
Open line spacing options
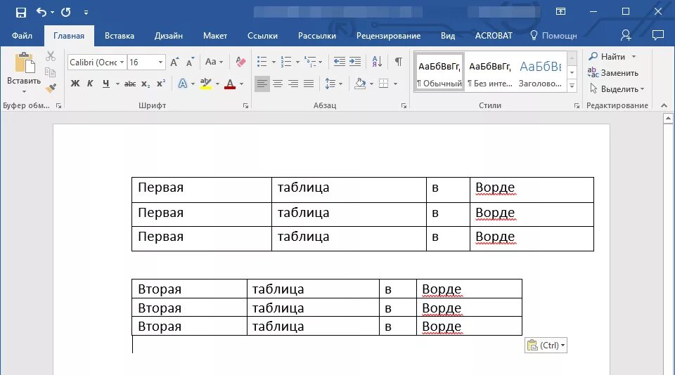(333, 84)
